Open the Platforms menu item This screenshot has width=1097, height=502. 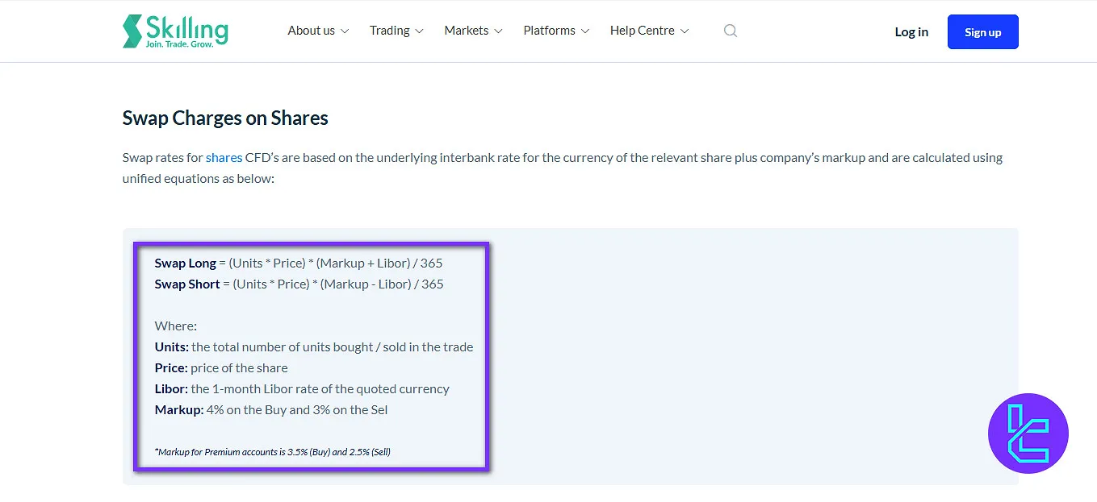click(549, 31)
